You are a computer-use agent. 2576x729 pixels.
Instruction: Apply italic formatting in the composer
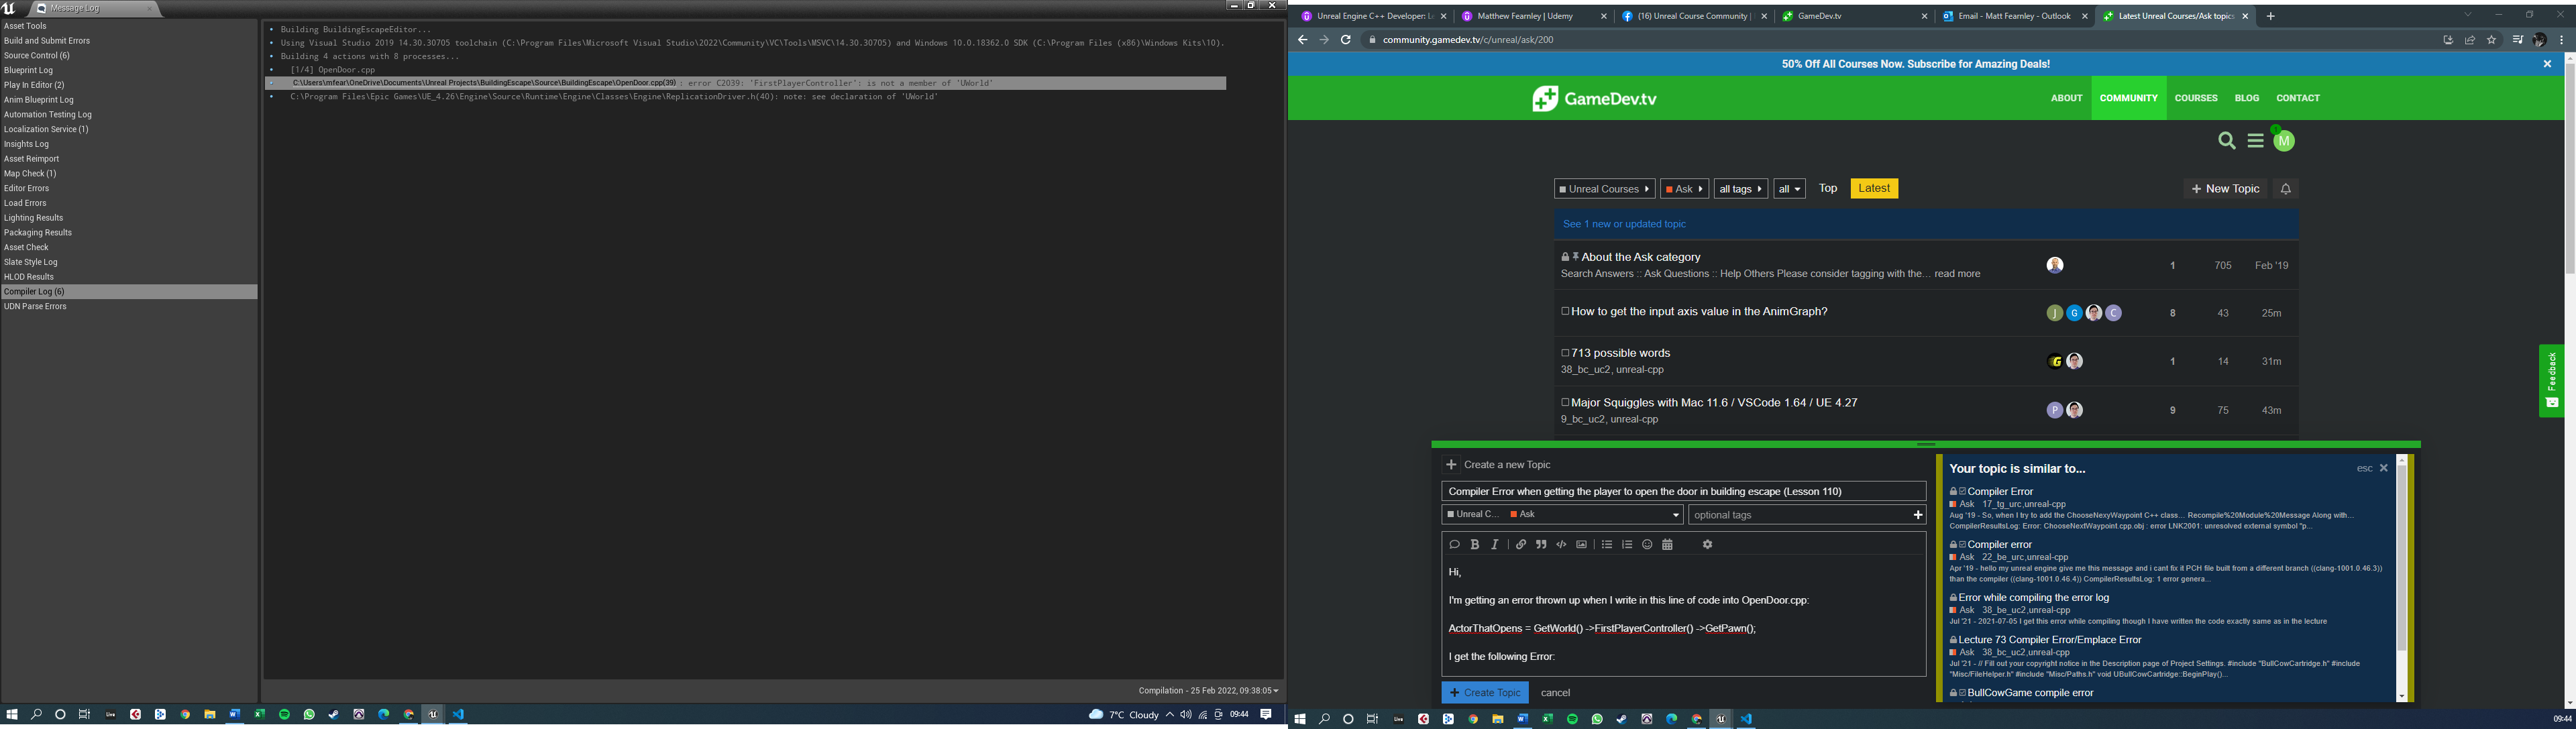1495,545
